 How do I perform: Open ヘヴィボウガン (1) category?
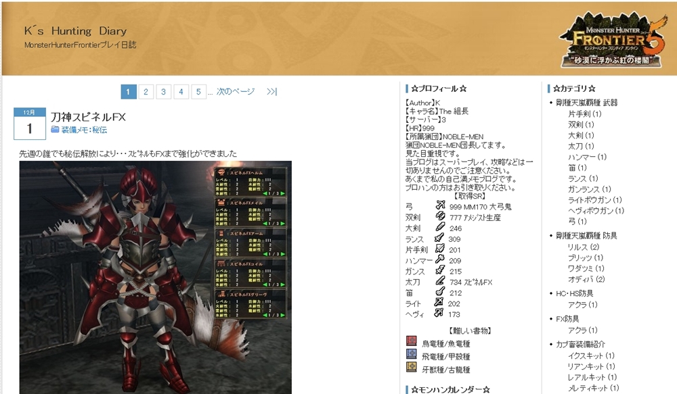coord(596,211)
